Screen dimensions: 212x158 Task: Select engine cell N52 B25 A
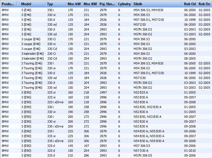pyautogui.click(x=141, y=92)
